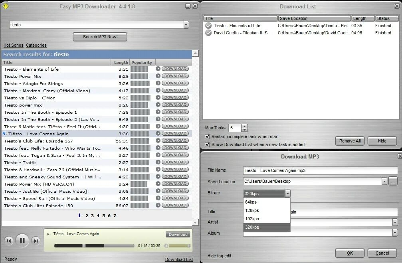The image size is (402, 263).
Task: Select 320kps in the bitrate list
Action: (267, 227)
